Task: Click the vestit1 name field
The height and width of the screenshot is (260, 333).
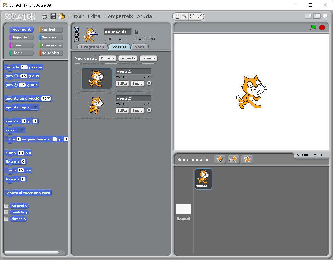Action: tap(133, 71)
